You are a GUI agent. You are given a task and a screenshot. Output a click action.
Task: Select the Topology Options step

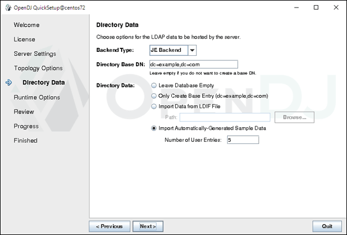coord(38,68)
